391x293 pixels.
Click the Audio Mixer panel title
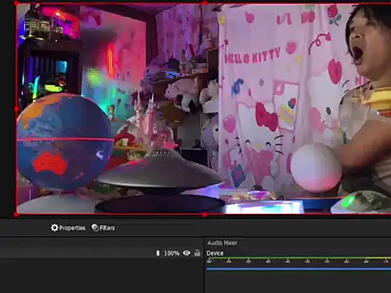(x=222, y=243)
